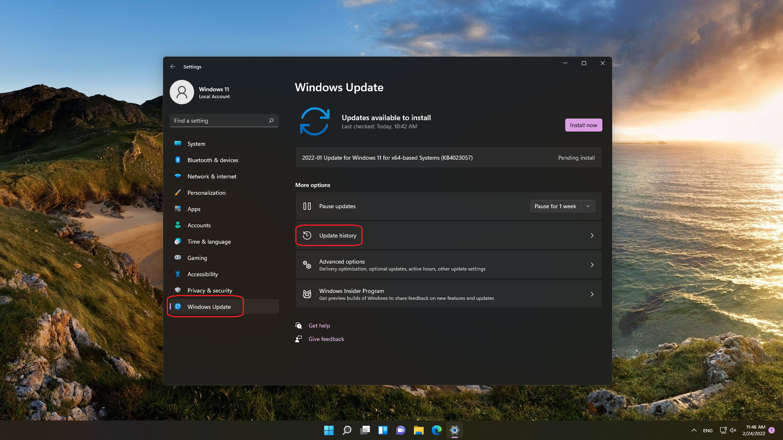783x440 pixels.
Task: Open the Pause for 1 week dropdown arrow
Action: [588, 206]
